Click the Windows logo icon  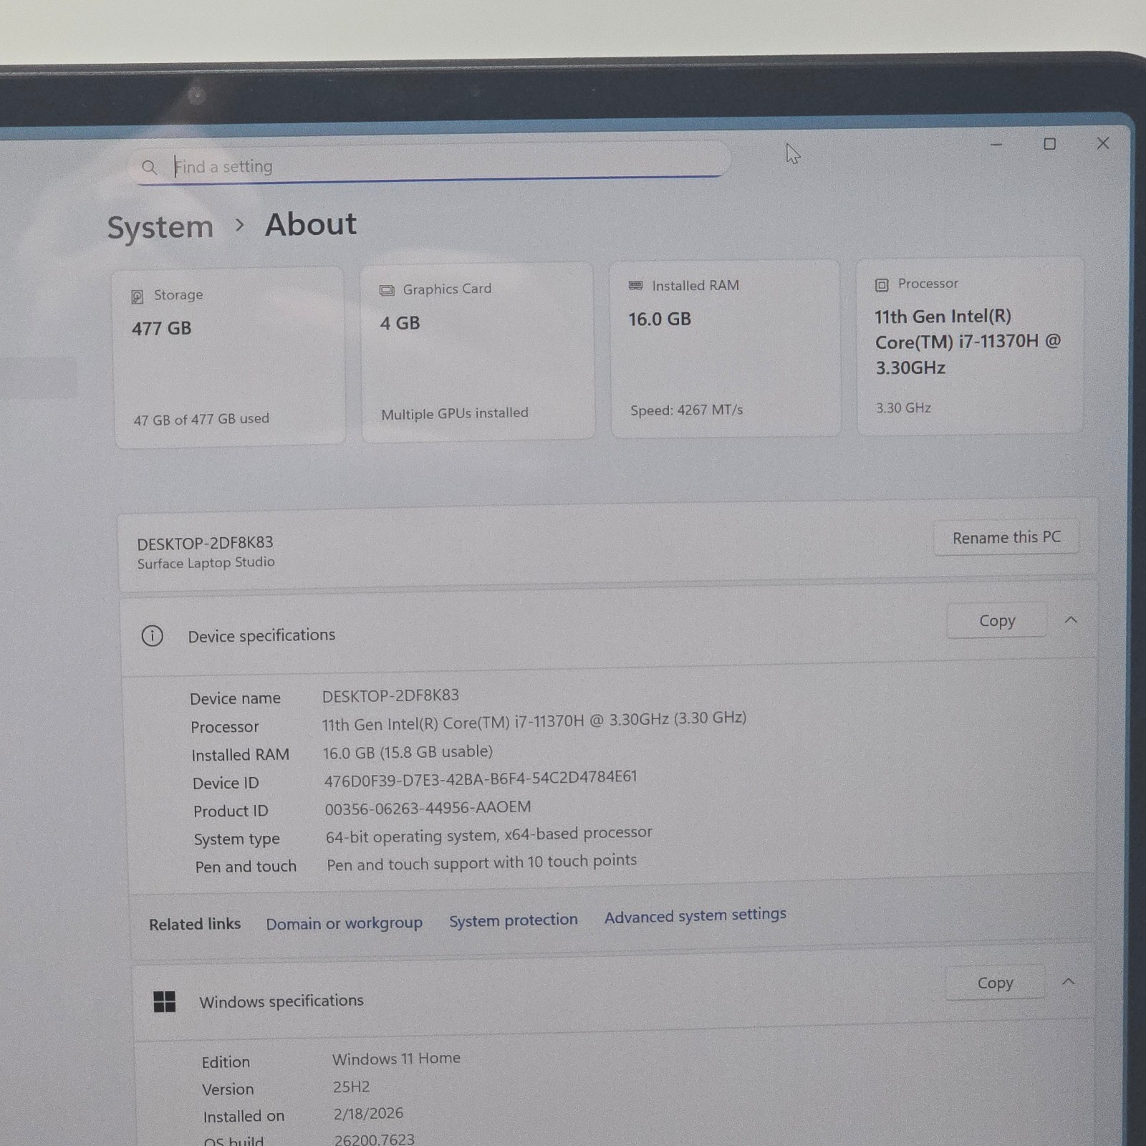[x=164, y=1001]
